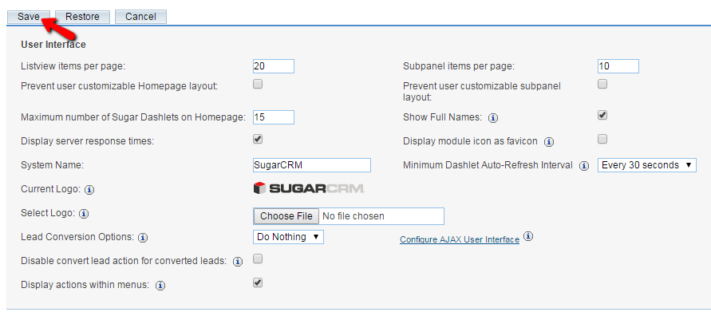Enable Prevent user customizable Homepage layout checkbox

(x=258, y=84)
